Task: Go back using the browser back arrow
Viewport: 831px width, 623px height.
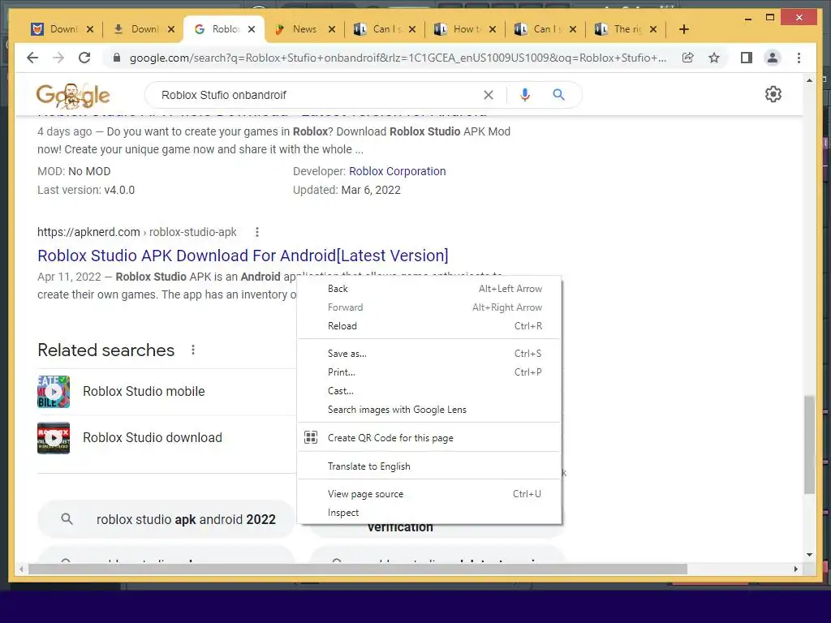Action: click(x=32, y=58)
